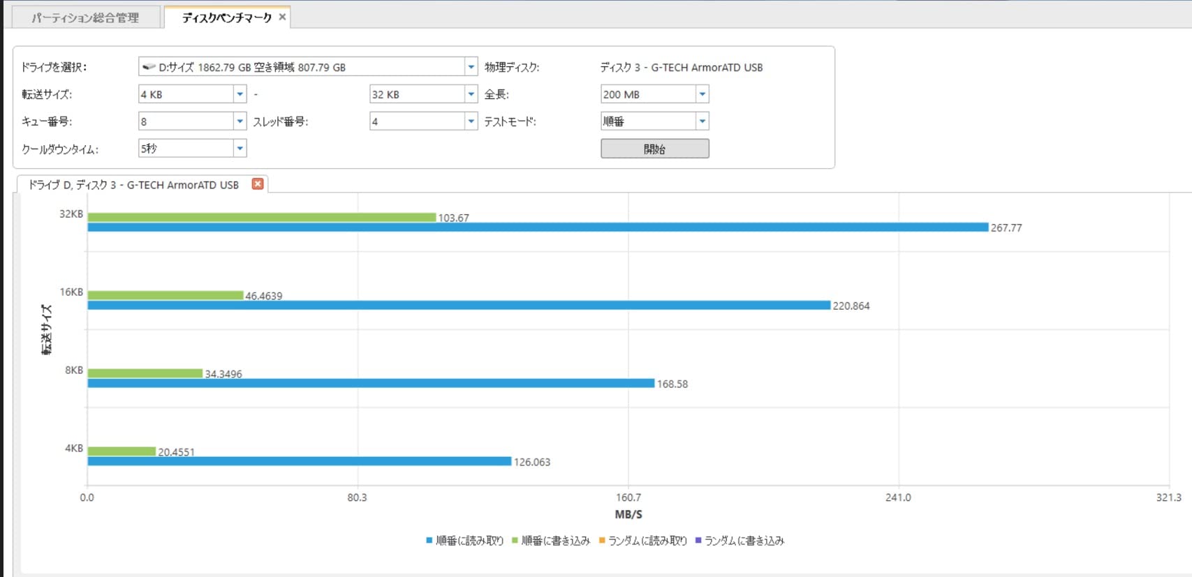Expand the クールダウンタイム dropdown
Viewport: 1192px width, 577px height.
[240, 149]
